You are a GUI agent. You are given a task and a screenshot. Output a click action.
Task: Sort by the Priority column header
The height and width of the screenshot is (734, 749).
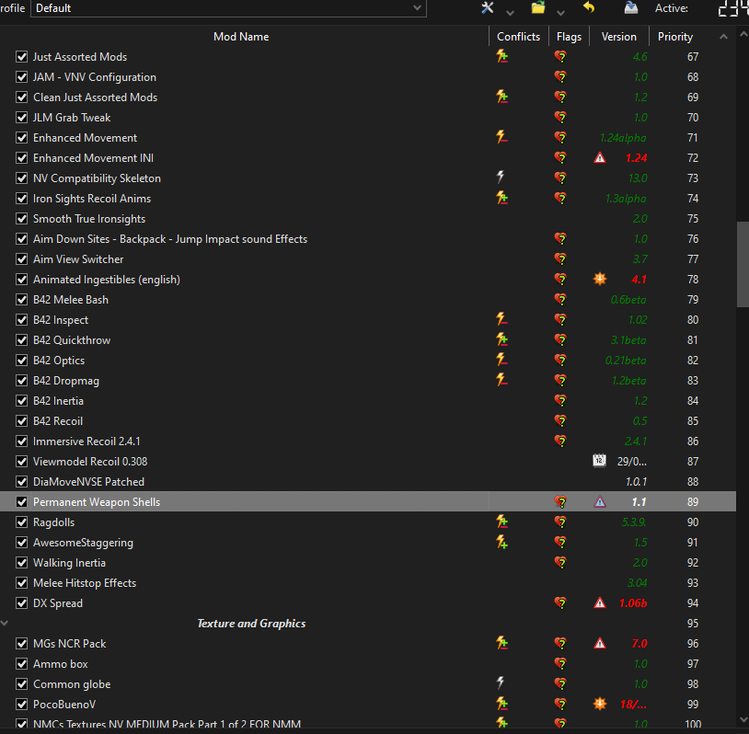(x=675, y=37)
